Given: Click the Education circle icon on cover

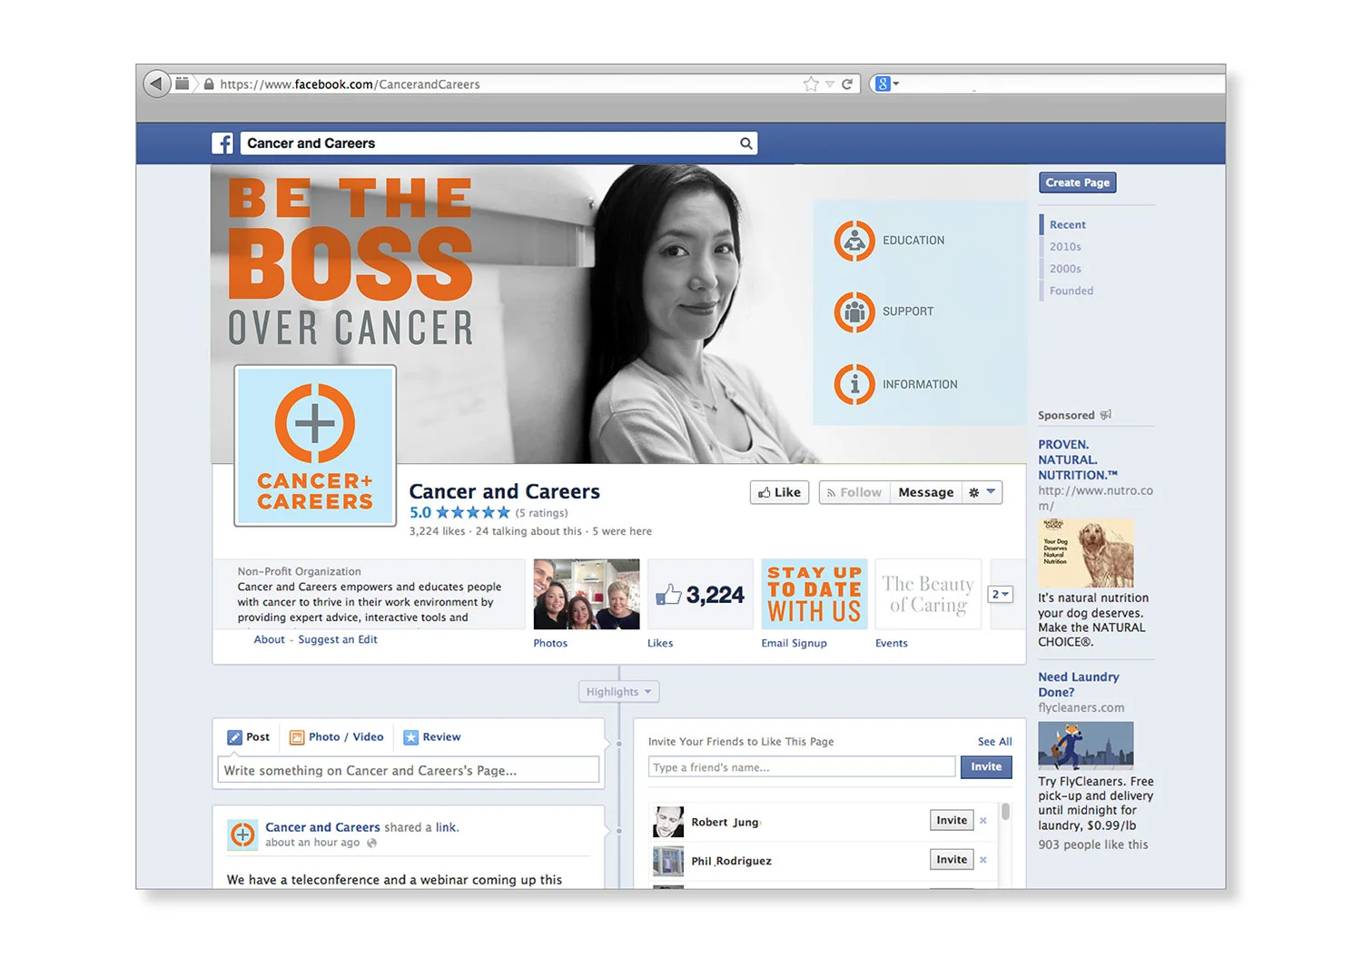Looking at the screenshot, I should 854,241.
